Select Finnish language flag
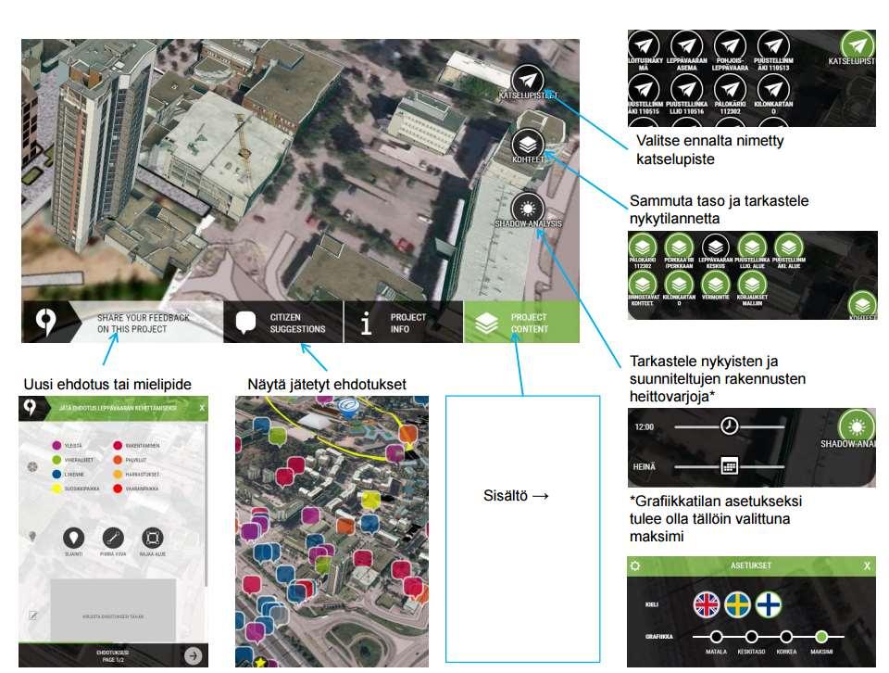The width and height of the screenshot is (889, 673). 769,605
